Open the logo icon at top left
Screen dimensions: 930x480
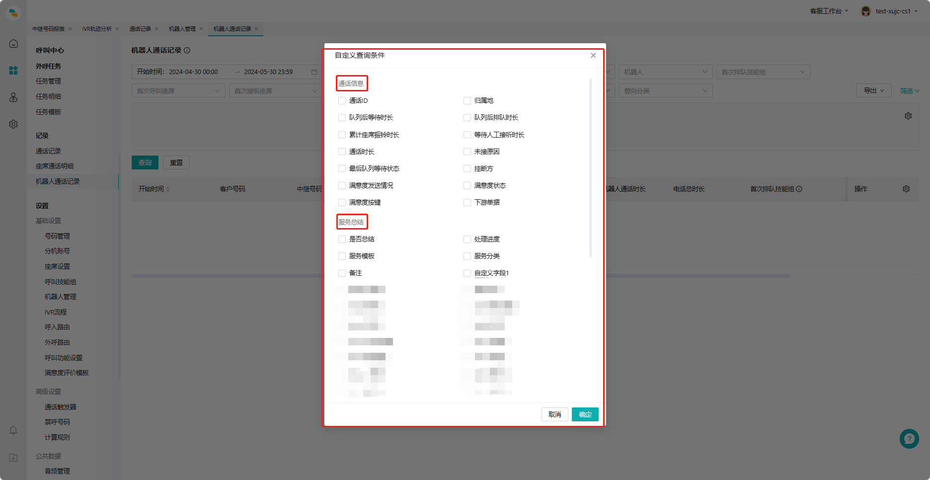coord(13,13)
